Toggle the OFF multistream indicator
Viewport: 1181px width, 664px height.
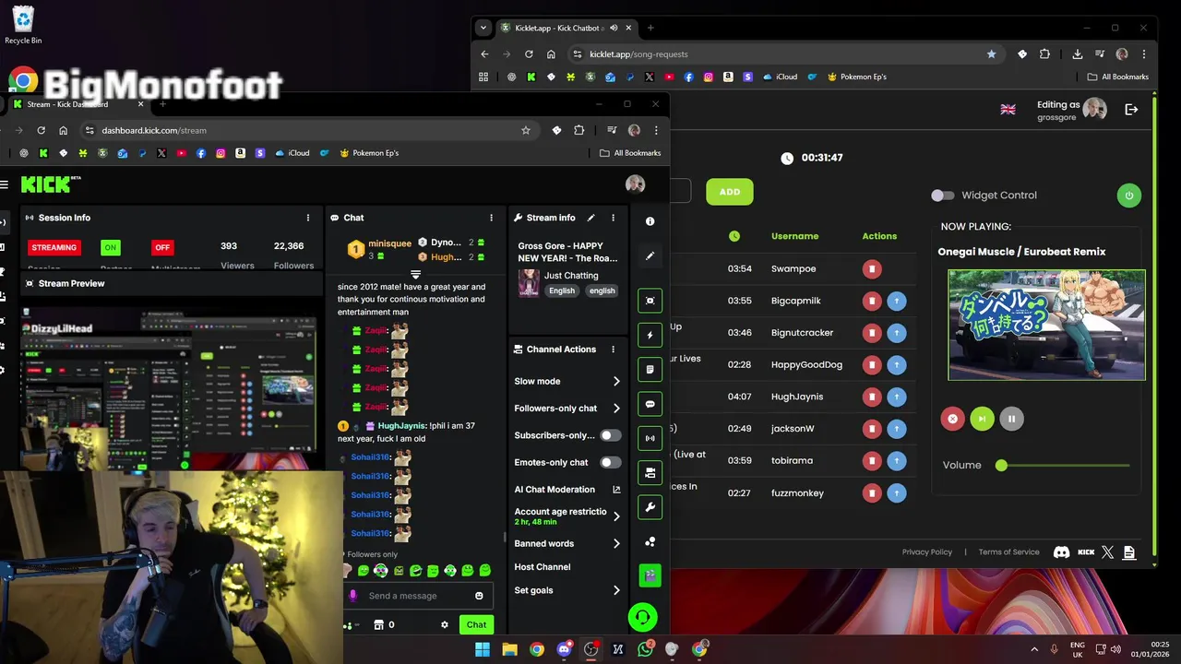pyautogui.click(x=162, y=247)
